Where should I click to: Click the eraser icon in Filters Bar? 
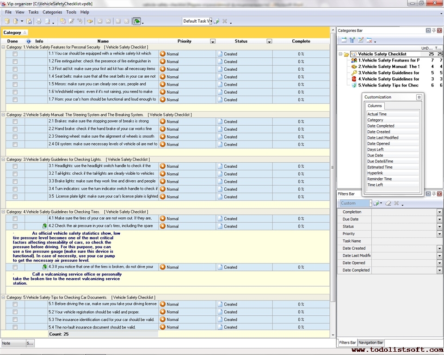(x=388, y=203)
